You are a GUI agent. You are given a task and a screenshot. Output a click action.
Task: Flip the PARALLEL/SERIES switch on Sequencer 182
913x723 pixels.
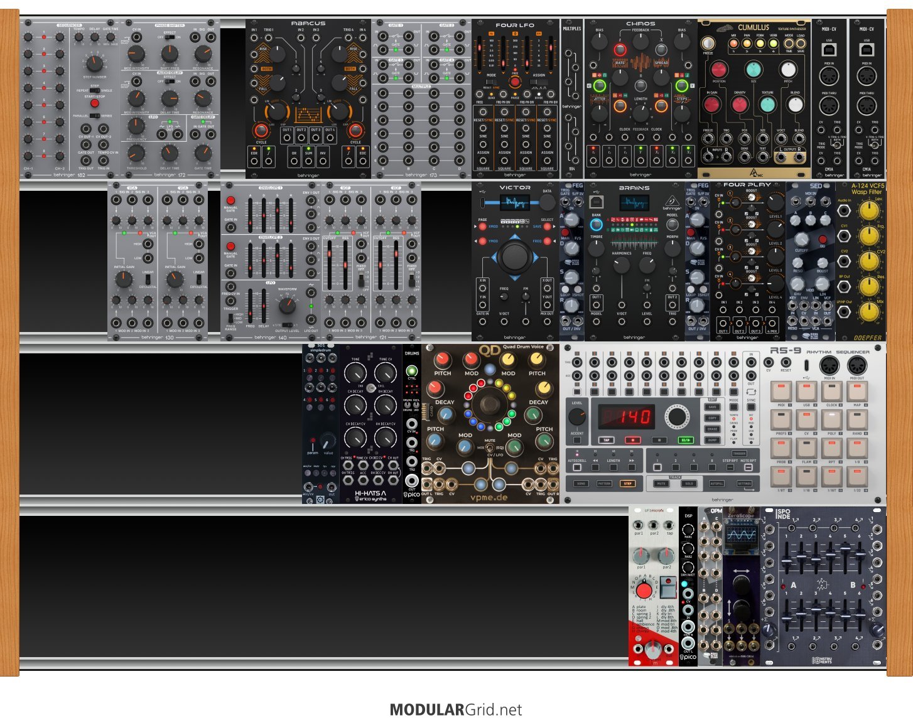coord(95,116)
